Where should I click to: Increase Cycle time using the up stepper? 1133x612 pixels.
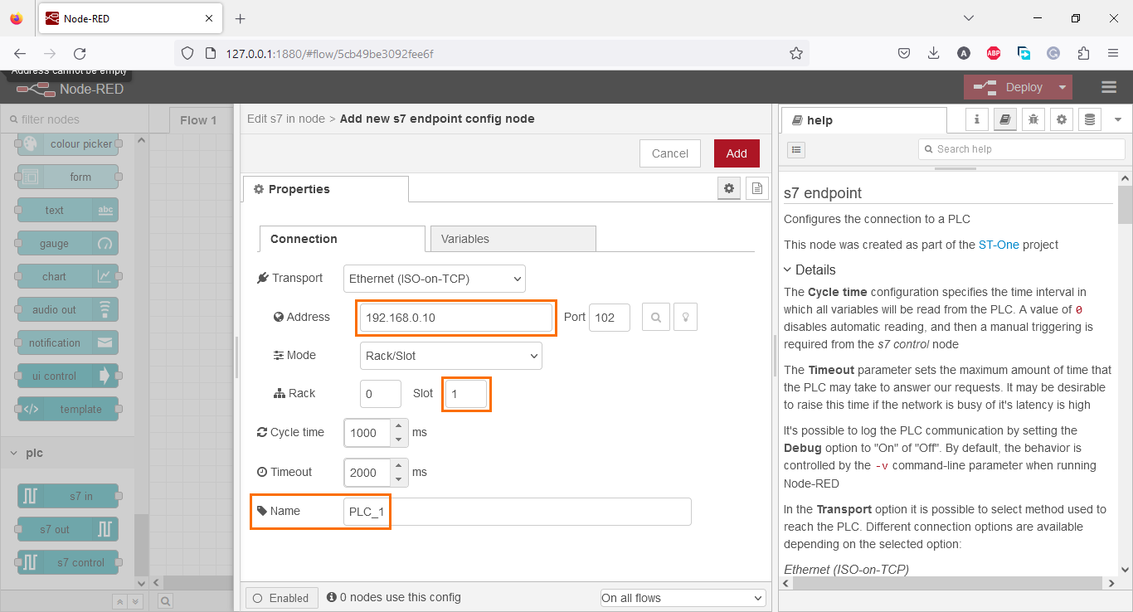(399, 427)
